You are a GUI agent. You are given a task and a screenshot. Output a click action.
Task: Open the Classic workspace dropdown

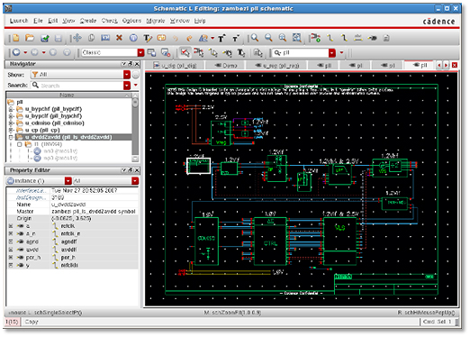click(x=140, y=52)
